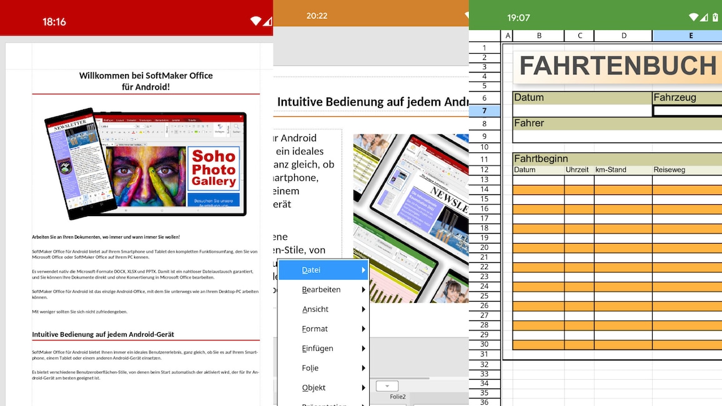The image size is (722, 406).
Task: Select column E header in the spreadsheet
Action: 690,36
